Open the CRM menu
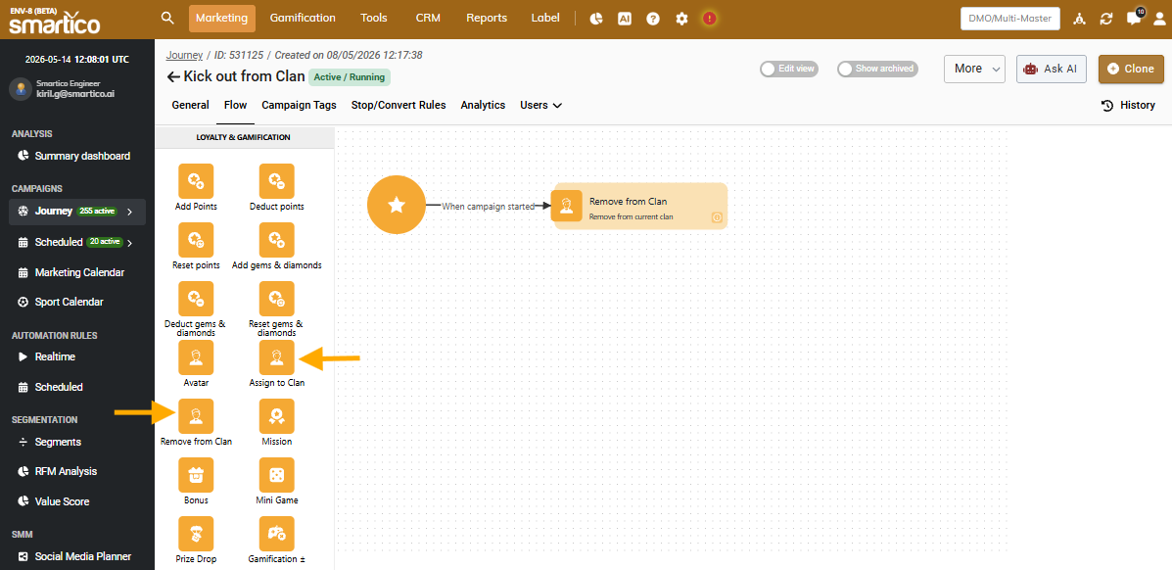Screen dimensions: 1172x570 click(x=428, y=18)
